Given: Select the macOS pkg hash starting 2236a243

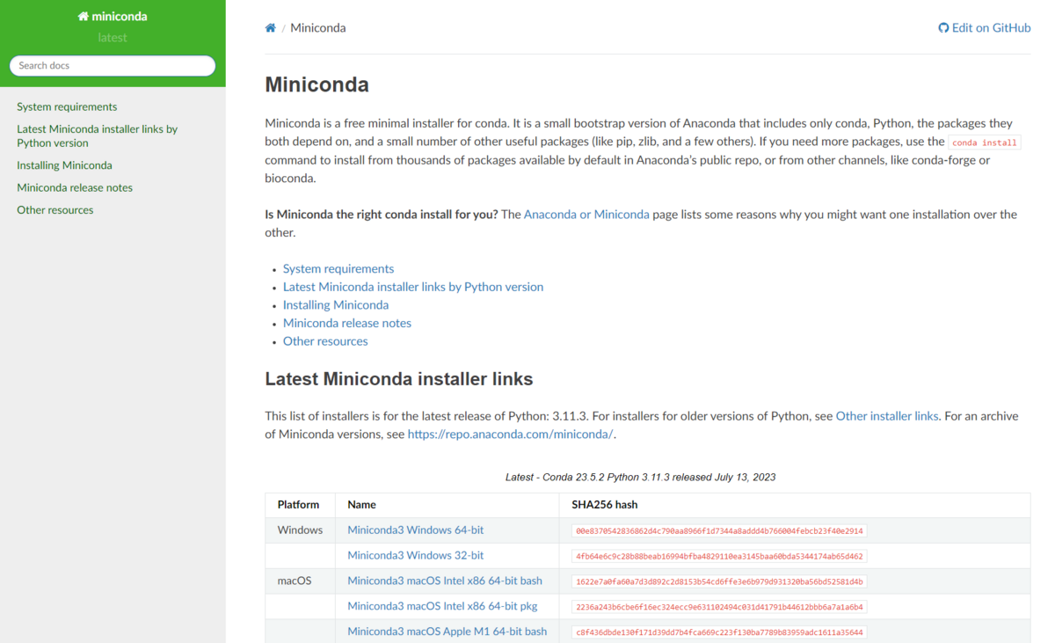Looking at the screenshot, I should click(720, 607).
